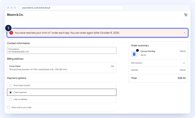Click the Emma Clarke billing name
Image resolution: width=195 pixels, height=118 pixels.
click(x=15, y=66)
